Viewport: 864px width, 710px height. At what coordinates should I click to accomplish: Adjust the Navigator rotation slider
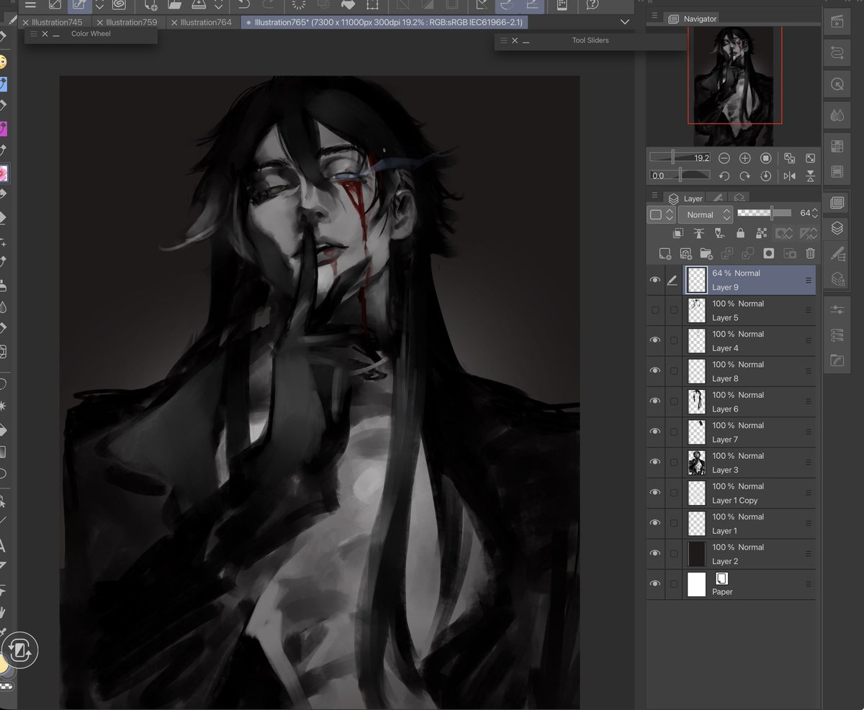(680, 175)
